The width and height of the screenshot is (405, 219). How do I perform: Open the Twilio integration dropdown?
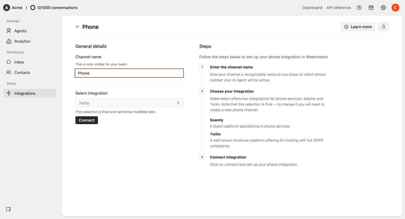click(129, 103)
